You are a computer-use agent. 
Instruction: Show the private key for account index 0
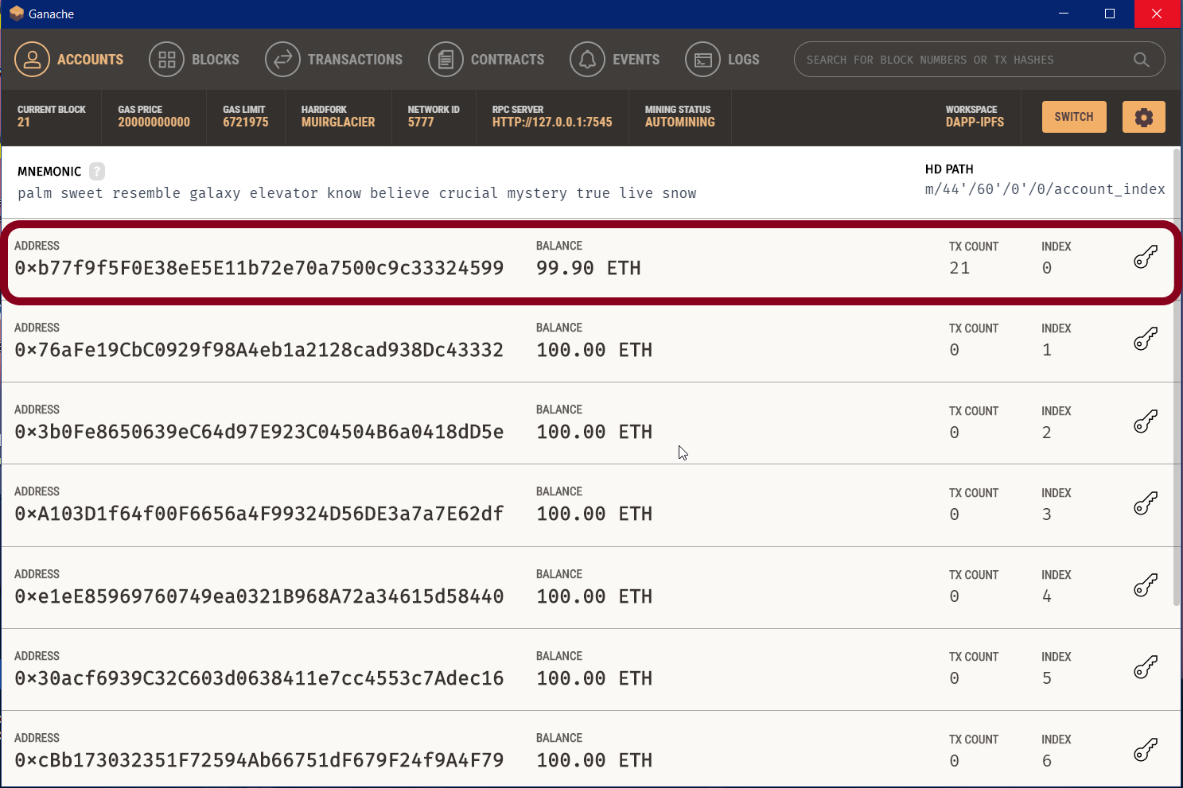(x=1145, y=256)
